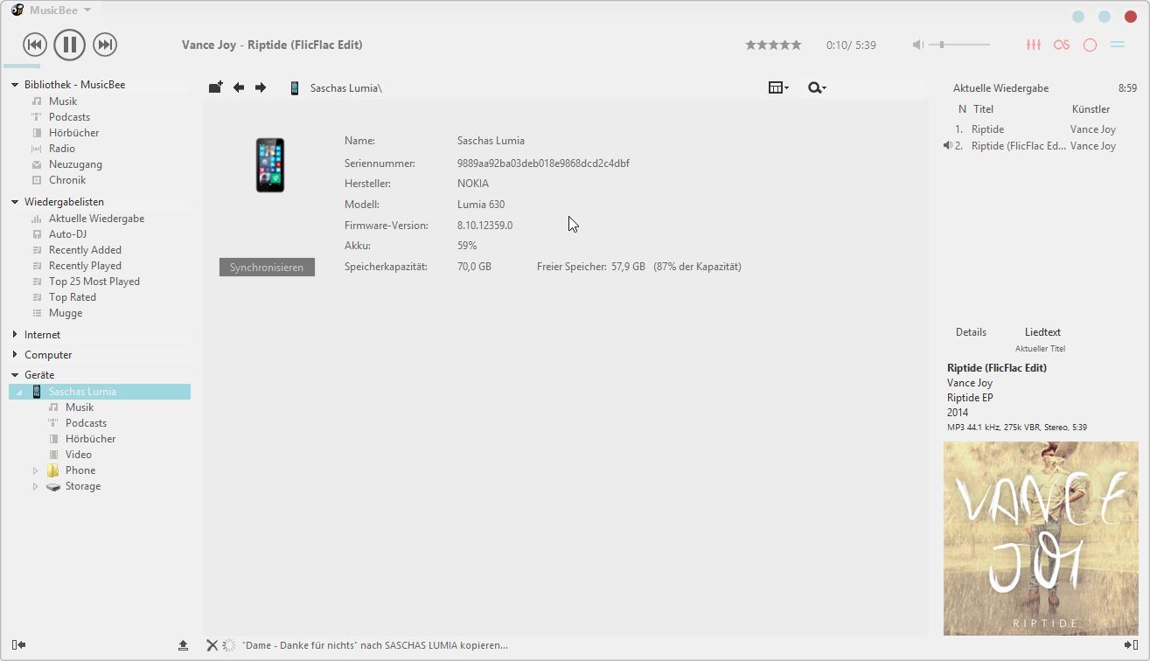1150x661 pixels.
Task: Expand the Phone folder
Action: pyautogui.click(x=36, y=470)
